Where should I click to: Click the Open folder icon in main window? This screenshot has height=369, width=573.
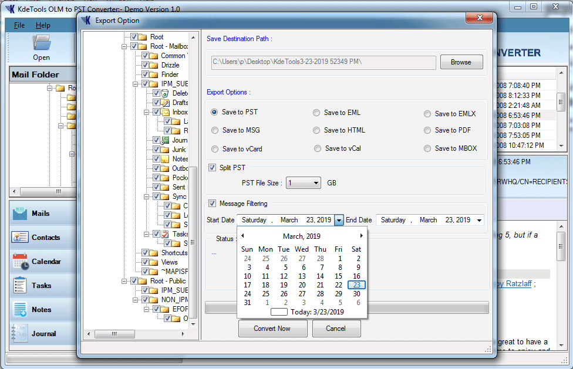pos(42,43)
